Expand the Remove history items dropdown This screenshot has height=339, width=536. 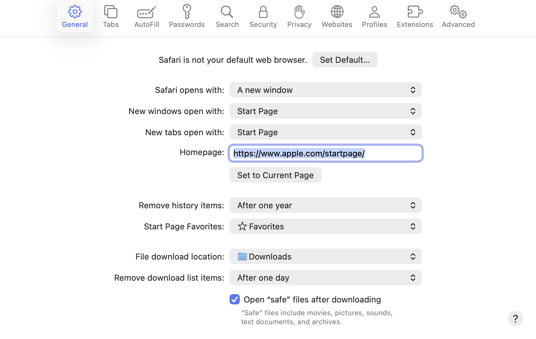point(325,205)
